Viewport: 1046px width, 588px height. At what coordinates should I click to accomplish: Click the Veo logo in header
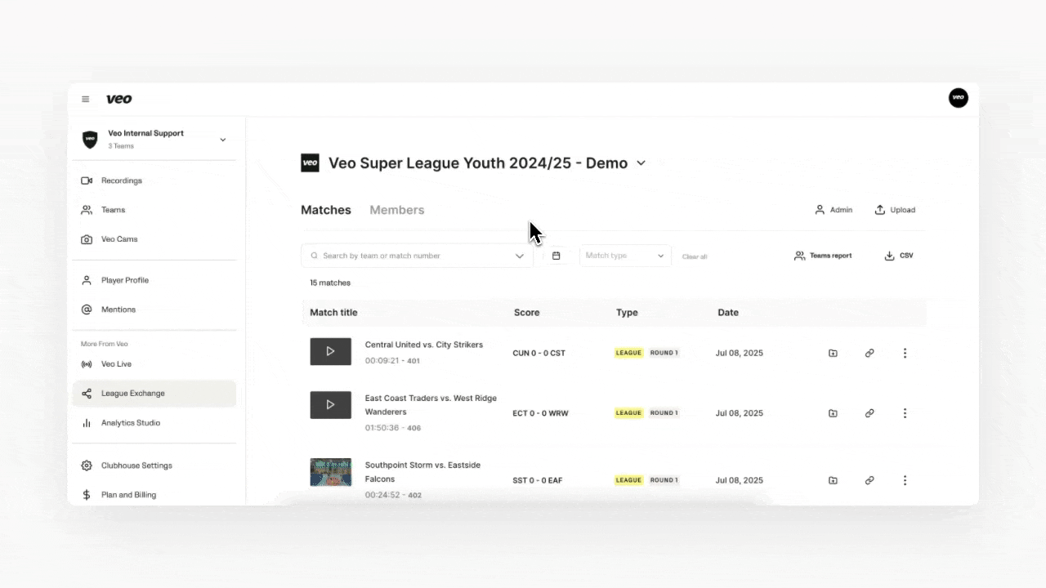coord(118,100)
